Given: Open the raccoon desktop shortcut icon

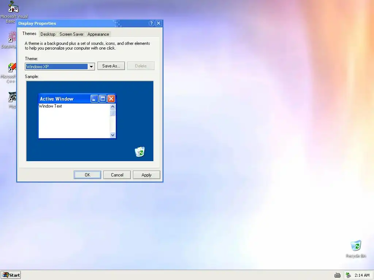Looking at the screenshot, I should pos(12,97).
